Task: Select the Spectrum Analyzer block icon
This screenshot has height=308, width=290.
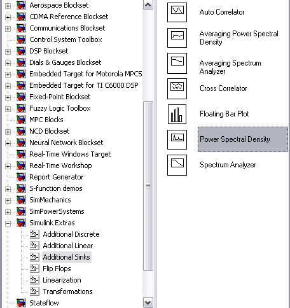Action: click(x=177, y=165)
